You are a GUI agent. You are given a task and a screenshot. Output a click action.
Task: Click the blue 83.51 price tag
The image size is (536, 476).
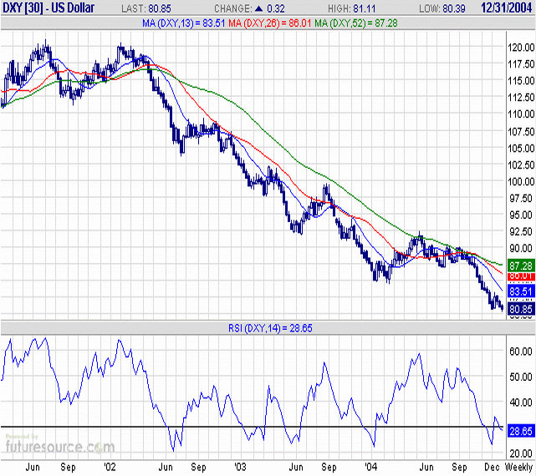520,291
